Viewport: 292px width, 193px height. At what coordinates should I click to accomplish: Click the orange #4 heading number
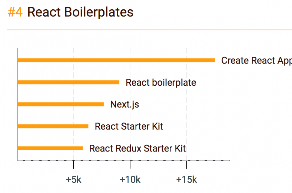[x=15, y=12]
